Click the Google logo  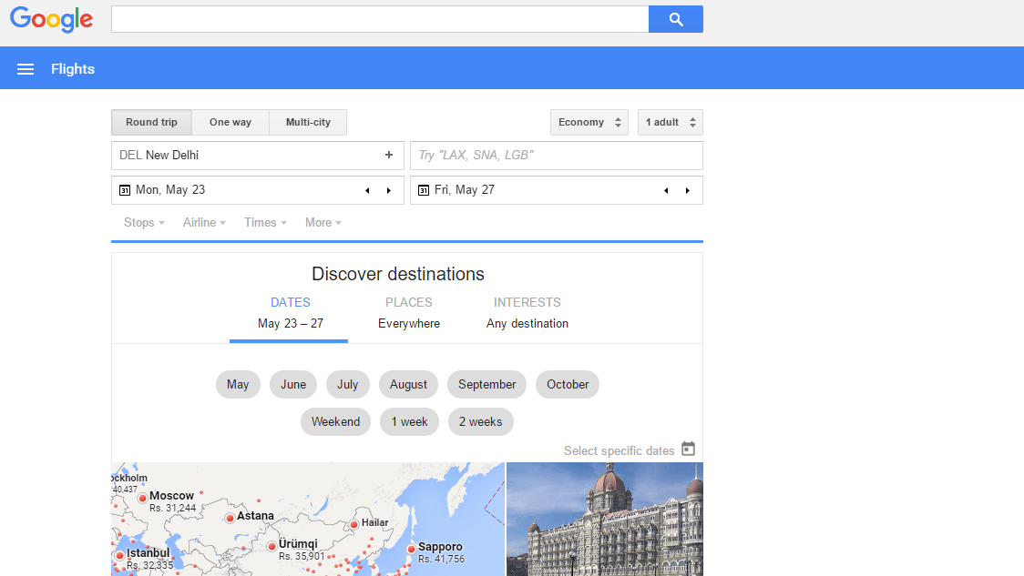52,20
